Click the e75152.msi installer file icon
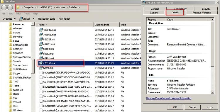The width and height of the screenshot is (220, 112). pos(41,63)
